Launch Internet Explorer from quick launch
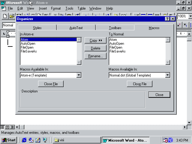Viewport: 192px width, 144px height. pos(24,140)
